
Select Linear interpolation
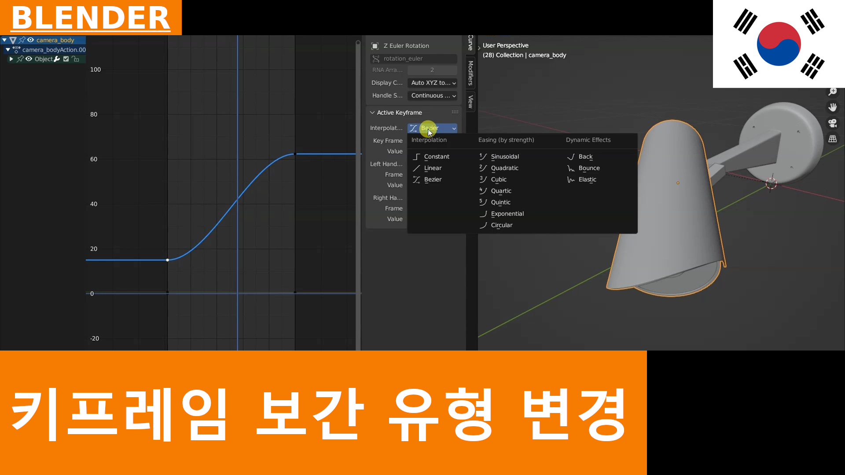427,168
